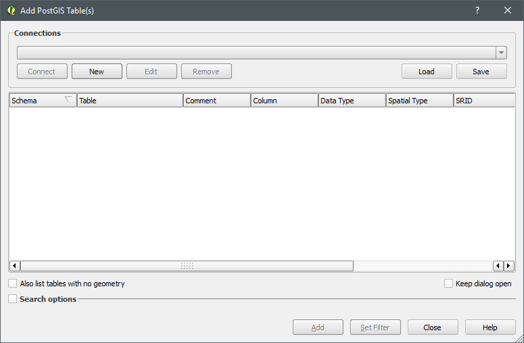Create a New PostGIS connection
The width and height of the screenshot is (524, 343).
[97, 72]
